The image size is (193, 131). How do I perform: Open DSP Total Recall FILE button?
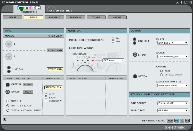coord(170,121)
